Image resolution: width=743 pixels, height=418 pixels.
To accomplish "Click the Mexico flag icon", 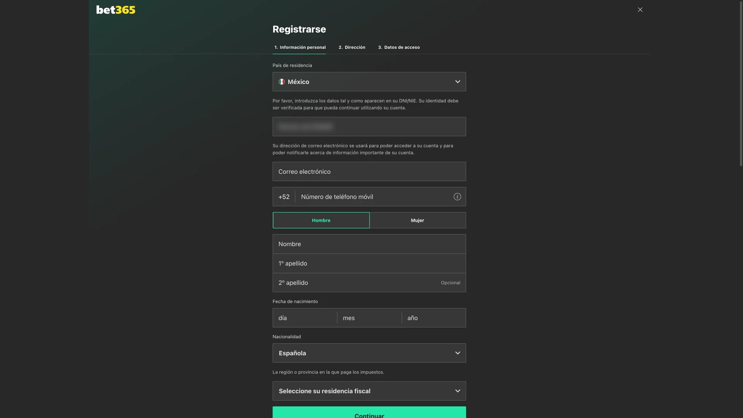I will click(281, 82).
